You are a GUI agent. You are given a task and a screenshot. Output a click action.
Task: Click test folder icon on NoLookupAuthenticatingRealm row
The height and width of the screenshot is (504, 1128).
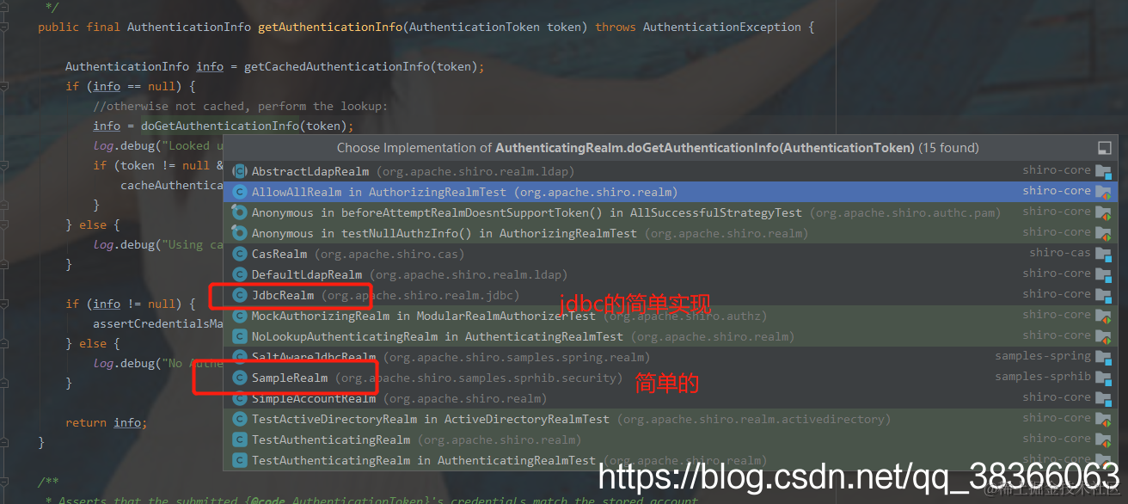click(1103, 336)
